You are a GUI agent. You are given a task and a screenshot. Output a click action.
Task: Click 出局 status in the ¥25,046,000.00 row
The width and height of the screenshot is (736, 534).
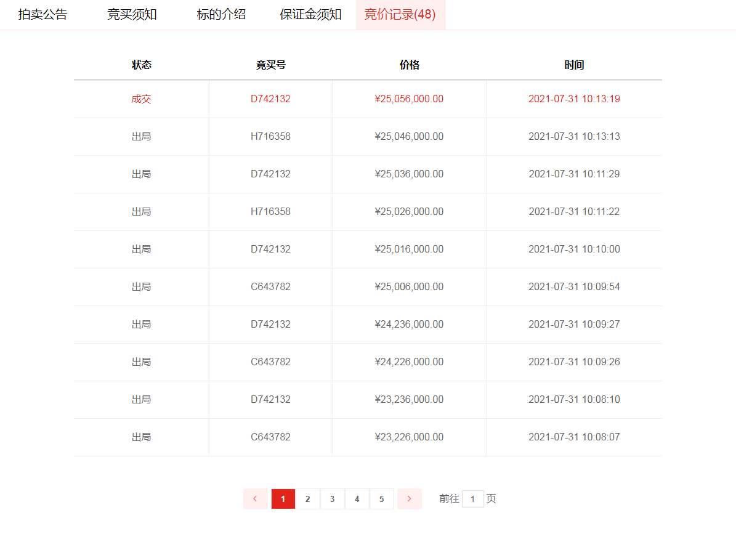coord(141,137)
